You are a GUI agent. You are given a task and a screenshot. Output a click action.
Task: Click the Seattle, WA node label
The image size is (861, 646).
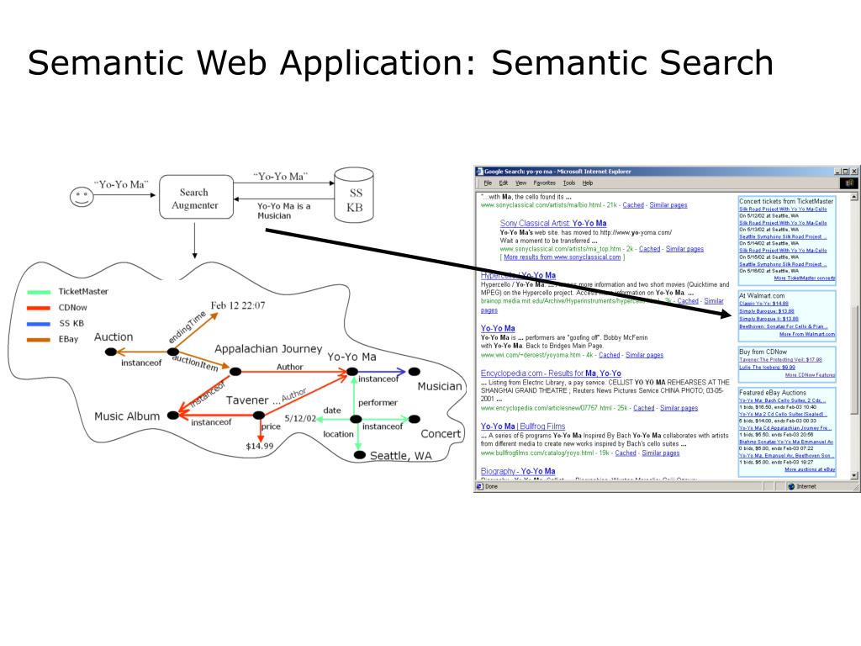(401, 456)
